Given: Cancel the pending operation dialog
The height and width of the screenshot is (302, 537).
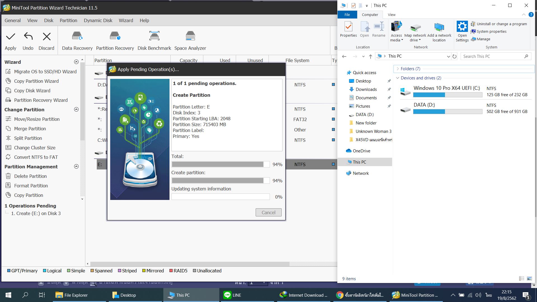Looking at the screenshot, I should (268, 213).
